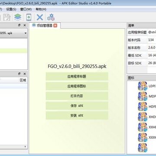
Task: Select the XHDPI app icon thumbnail
Action: [143, 117]
